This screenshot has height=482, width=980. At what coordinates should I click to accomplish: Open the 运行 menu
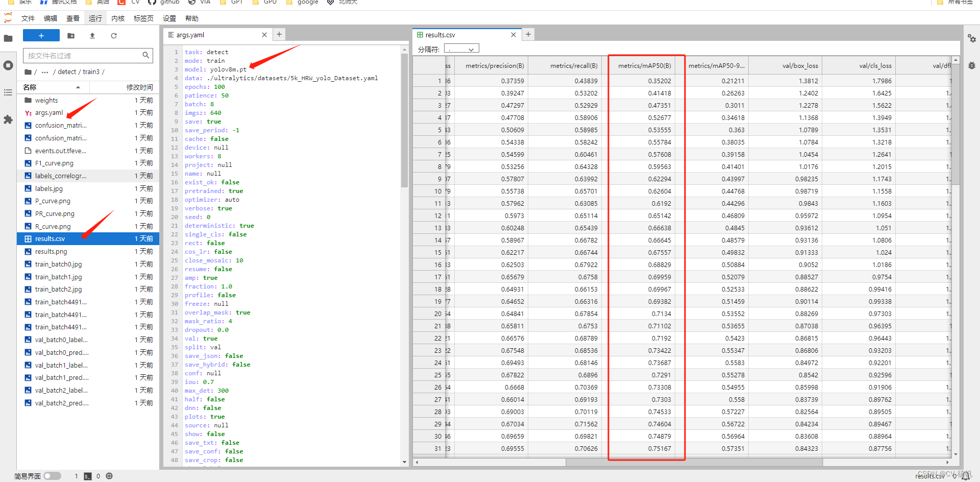coord(95,18)
